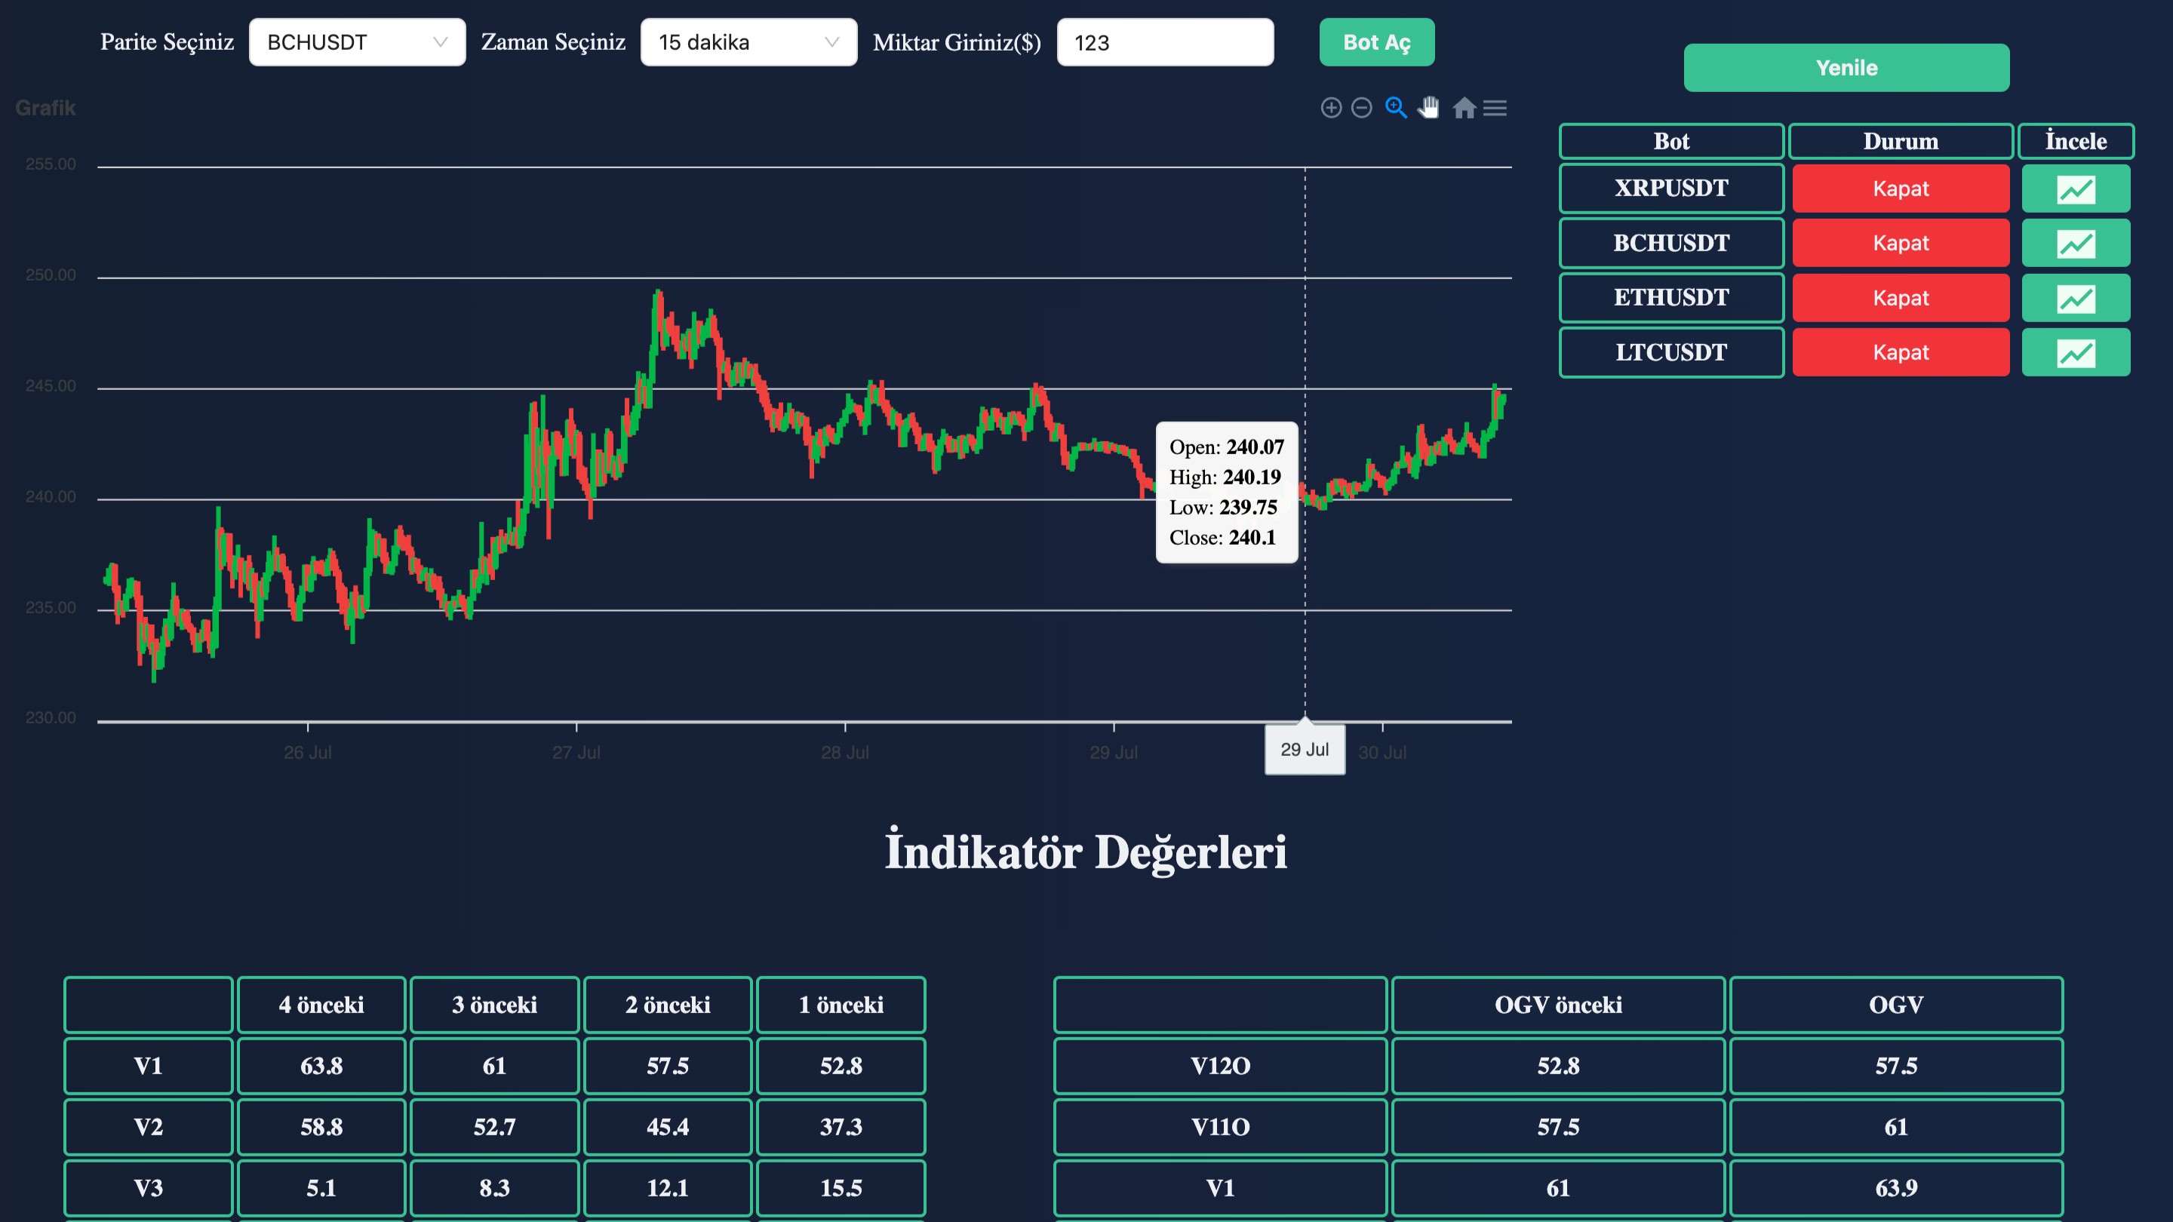The height and width of the screenshot is (1222, 2173).
Task: Open the Zaman Seçiniz timeframe dropdown
Action: click(748, 41)
